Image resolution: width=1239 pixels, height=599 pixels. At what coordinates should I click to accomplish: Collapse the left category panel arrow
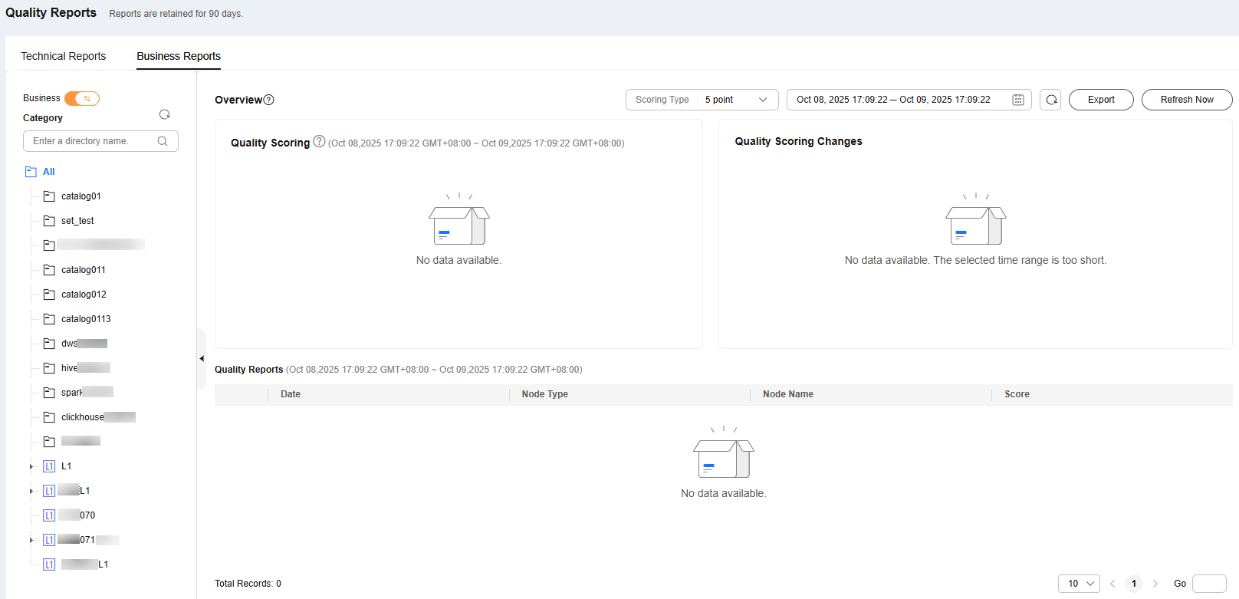tap(202, 358)
